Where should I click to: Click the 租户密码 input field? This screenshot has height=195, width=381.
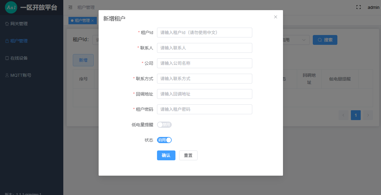click(x=204, y=109)
